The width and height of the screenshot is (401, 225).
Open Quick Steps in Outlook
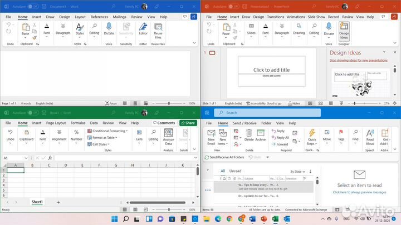tap(312, 137)
